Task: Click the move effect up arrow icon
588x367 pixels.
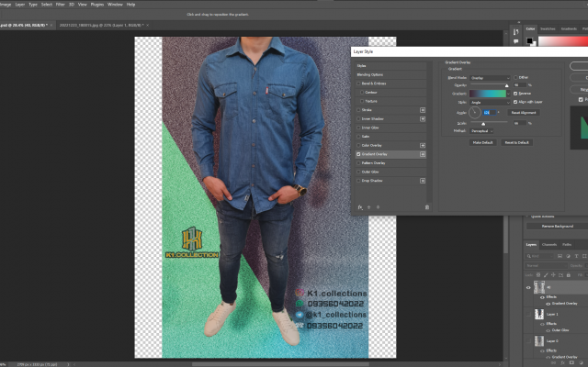Action: pos(369,207)
